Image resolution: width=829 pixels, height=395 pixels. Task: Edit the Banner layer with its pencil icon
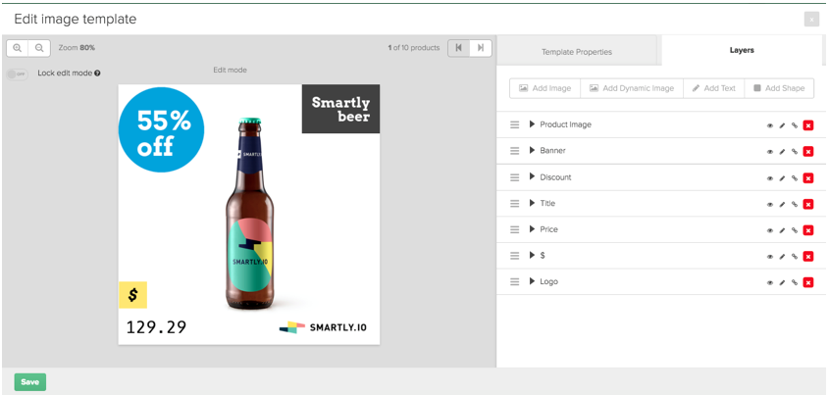pos(783,152)
